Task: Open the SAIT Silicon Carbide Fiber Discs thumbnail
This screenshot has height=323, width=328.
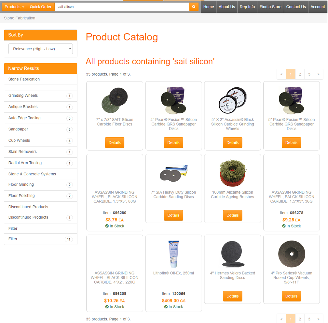Action: click(x=115, y=100)
